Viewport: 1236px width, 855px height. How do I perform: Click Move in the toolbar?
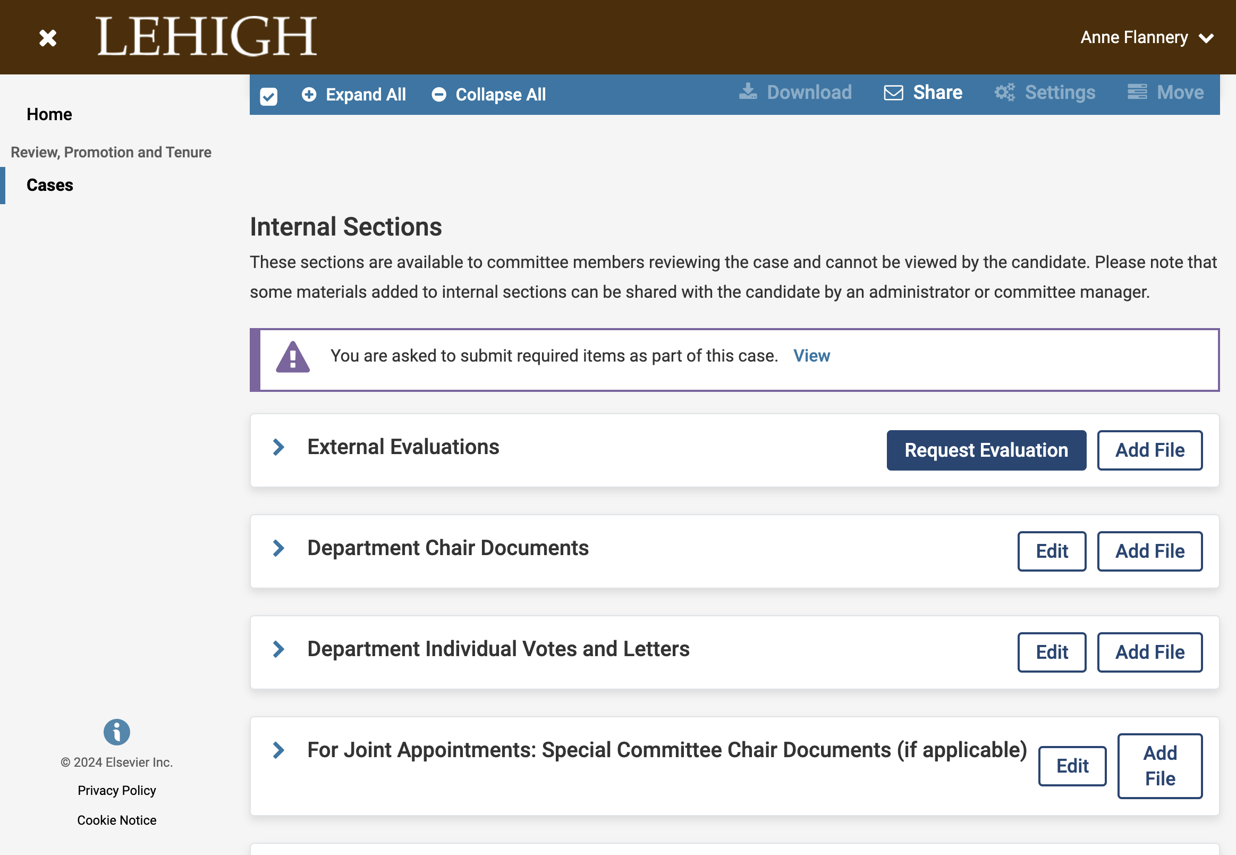click(1165, 92)
